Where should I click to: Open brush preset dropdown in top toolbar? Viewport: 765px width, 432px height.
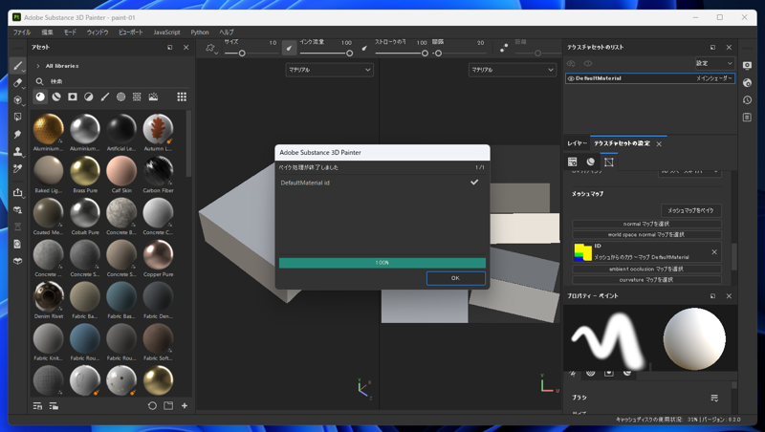click(x=210, y=49)
